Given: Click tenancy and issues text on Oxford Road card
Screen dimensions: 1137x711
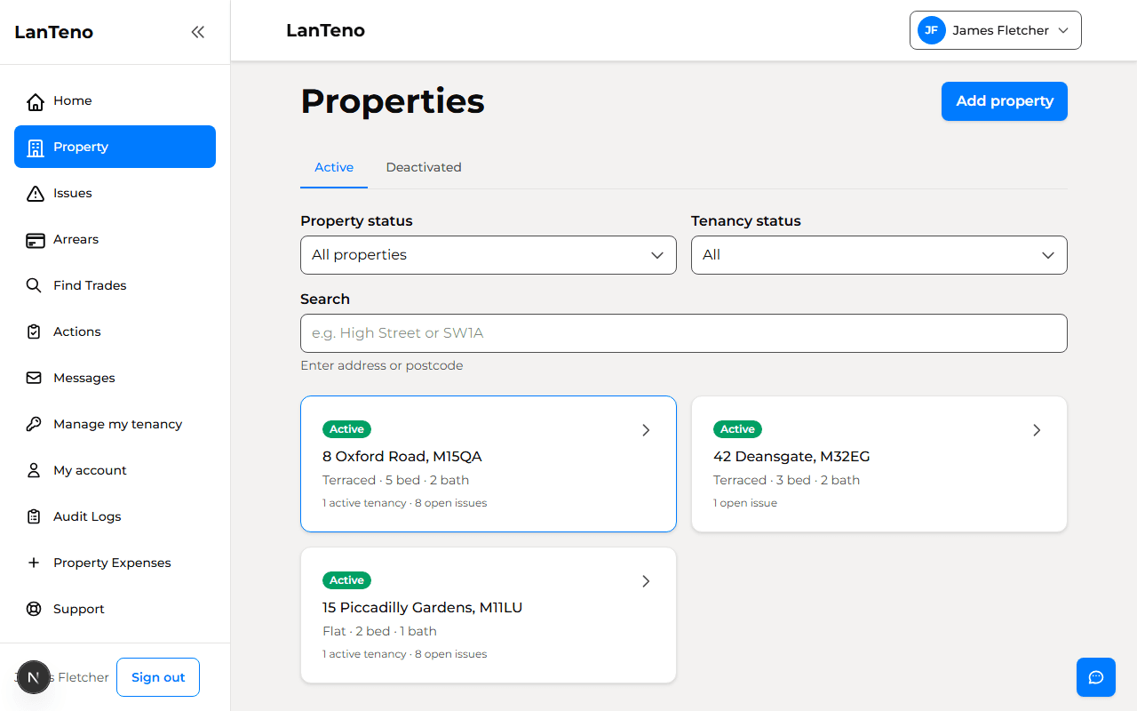Looking at the screenshot, I should coord(404,503).
